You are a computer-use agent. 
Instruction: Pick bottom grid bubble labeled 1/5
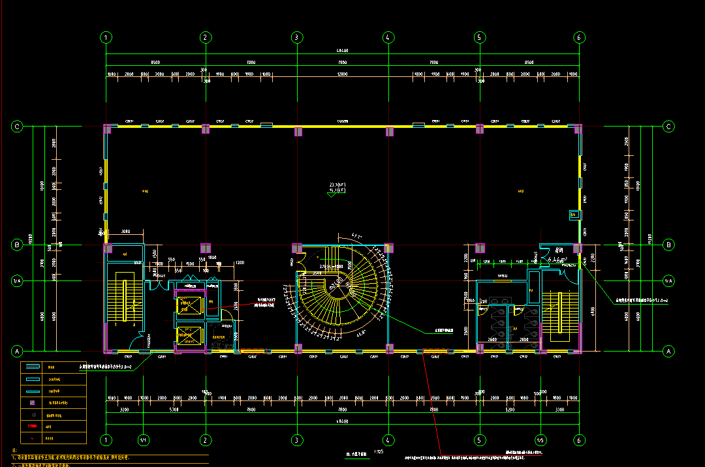tap(540, 440)
